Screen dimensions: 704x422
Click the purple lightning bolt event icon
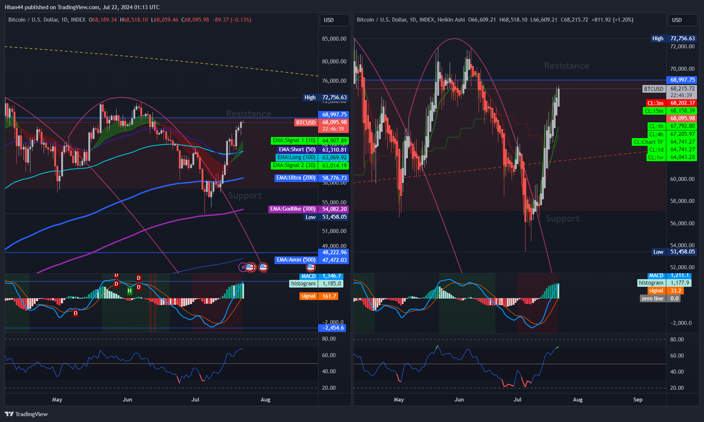click(x=243, y=267)
